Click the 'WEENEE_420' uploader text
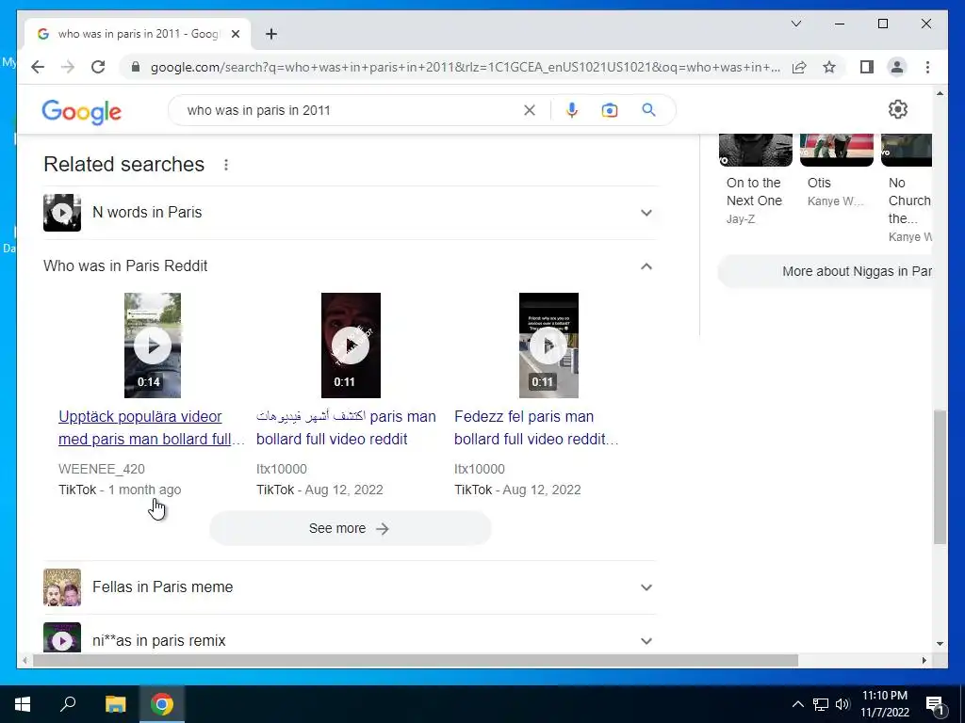 point(102,469)
